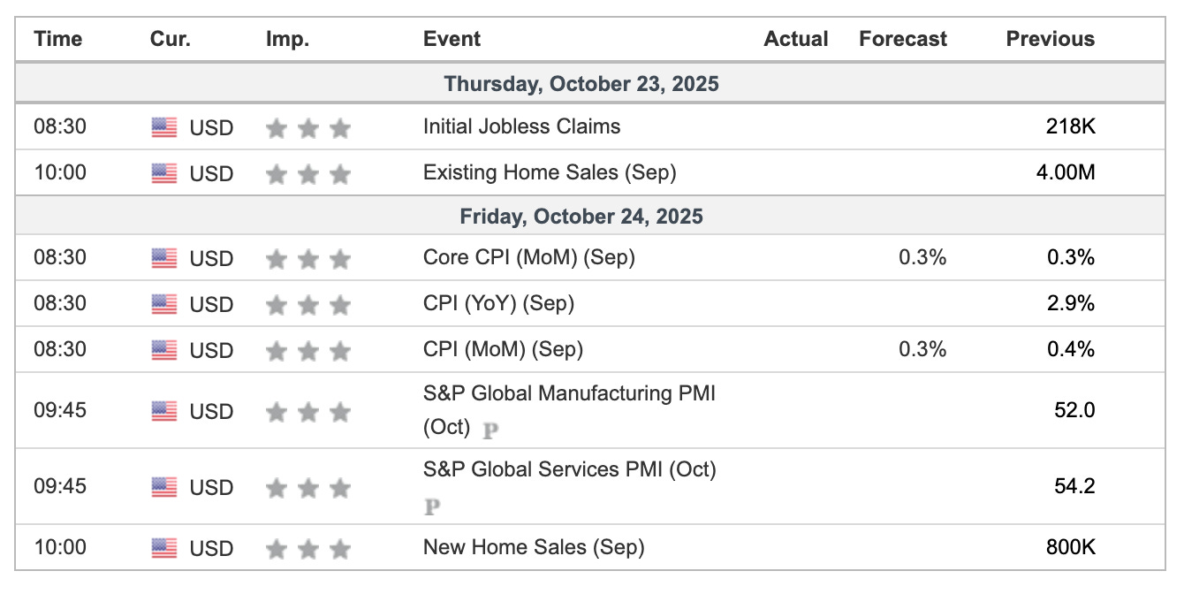1184x594 pixels.
Task: Click the Thursday, October 23, 2025 date row
Action: click(x=581, y=84)
